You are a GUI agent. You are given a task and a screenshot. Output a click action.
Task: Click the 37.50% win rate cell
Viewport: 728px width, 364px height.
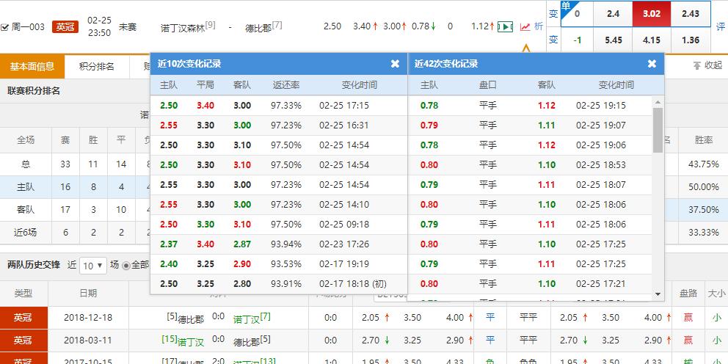click(704, 210)
